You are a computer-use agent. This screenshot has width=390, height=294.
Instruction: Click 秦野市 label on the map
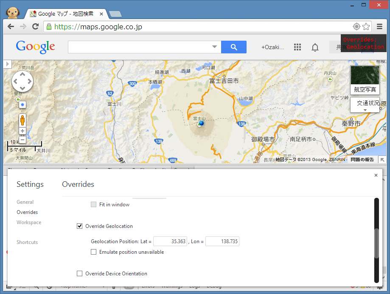tap(351, 123)
